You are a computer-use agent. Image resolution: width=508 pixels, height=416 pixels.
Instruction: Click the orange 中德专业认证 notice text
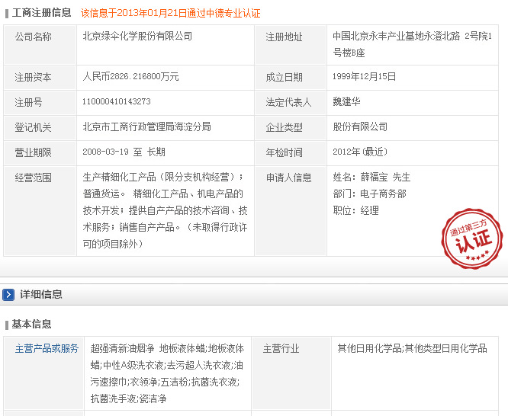[x=170, y=13]
